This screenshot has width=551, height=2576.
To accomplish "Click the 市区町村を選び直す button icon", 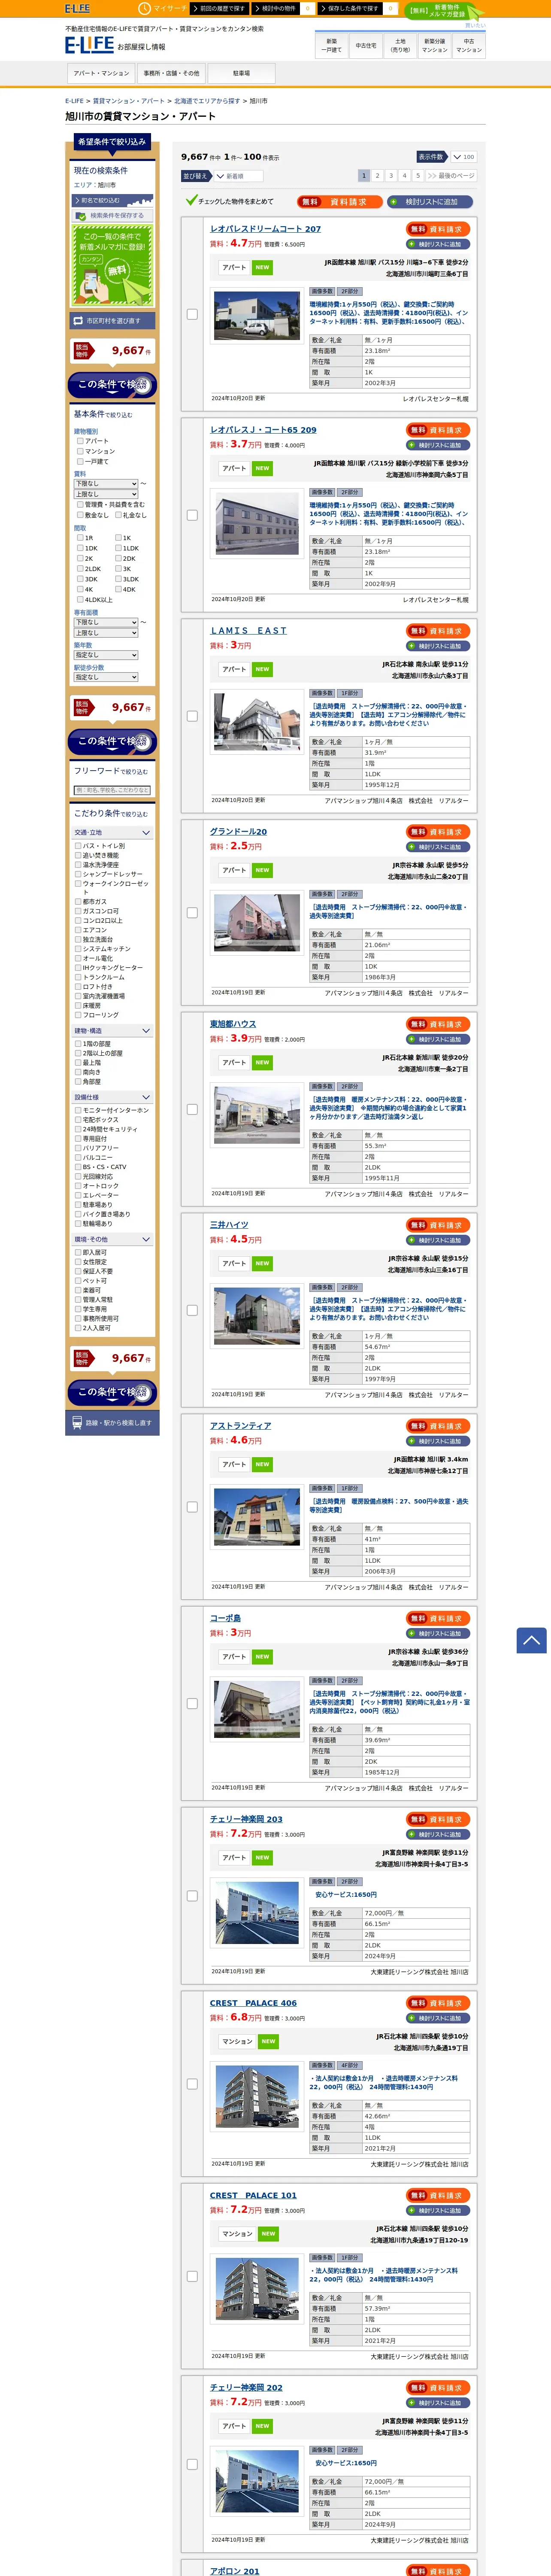I will 112,321.
